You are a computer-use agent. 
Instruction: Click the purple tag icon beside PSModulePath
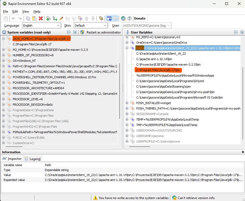[9, 132]
